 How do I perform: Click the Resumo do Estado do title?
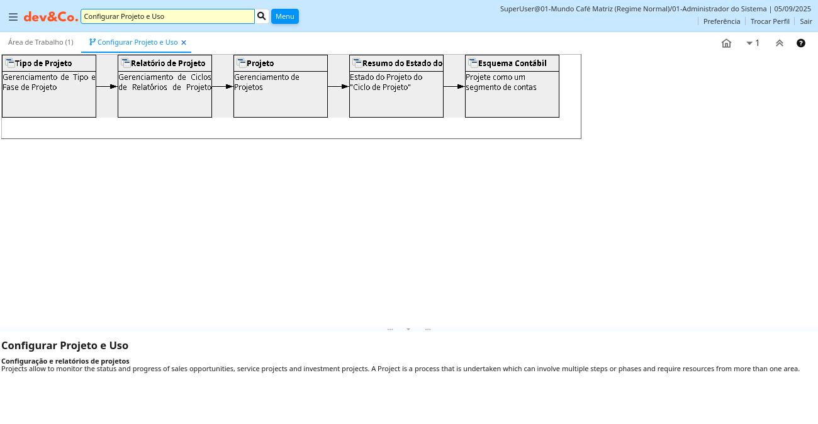pos(403,64)
